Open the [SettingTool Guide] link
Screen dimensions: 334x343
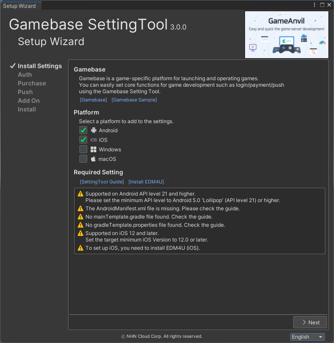click(x=102, y=182)
